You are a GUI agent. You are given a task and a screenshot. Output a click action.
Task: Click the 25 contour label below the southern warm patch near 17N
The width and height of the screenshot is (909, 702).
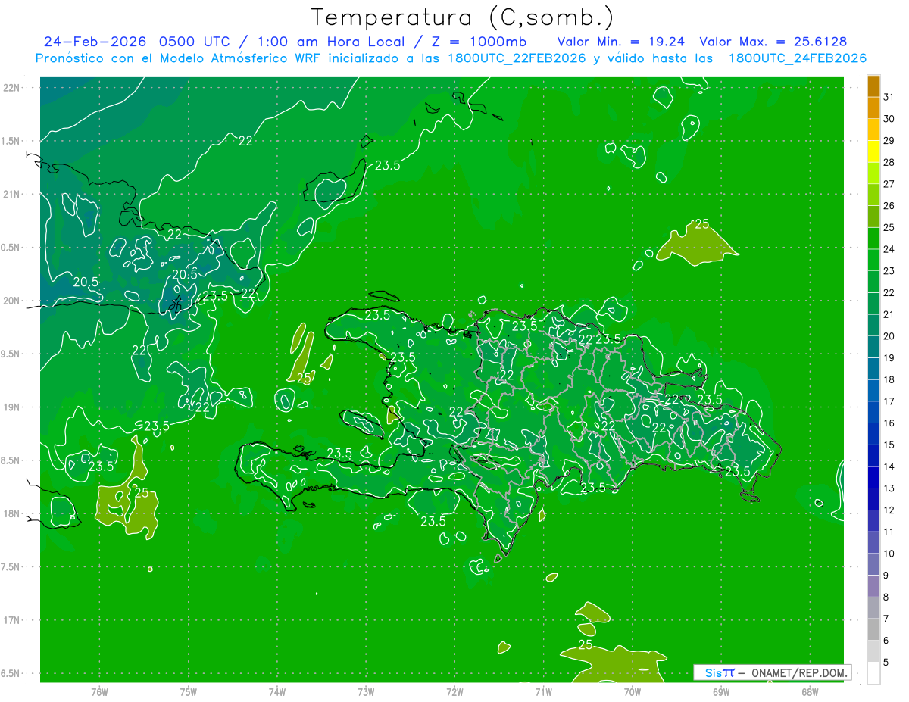pos(586,645)
